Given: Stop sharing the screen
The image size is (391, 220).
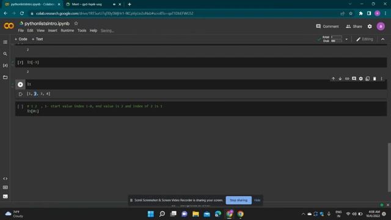Looking at the screenshot, I should 239,200.
